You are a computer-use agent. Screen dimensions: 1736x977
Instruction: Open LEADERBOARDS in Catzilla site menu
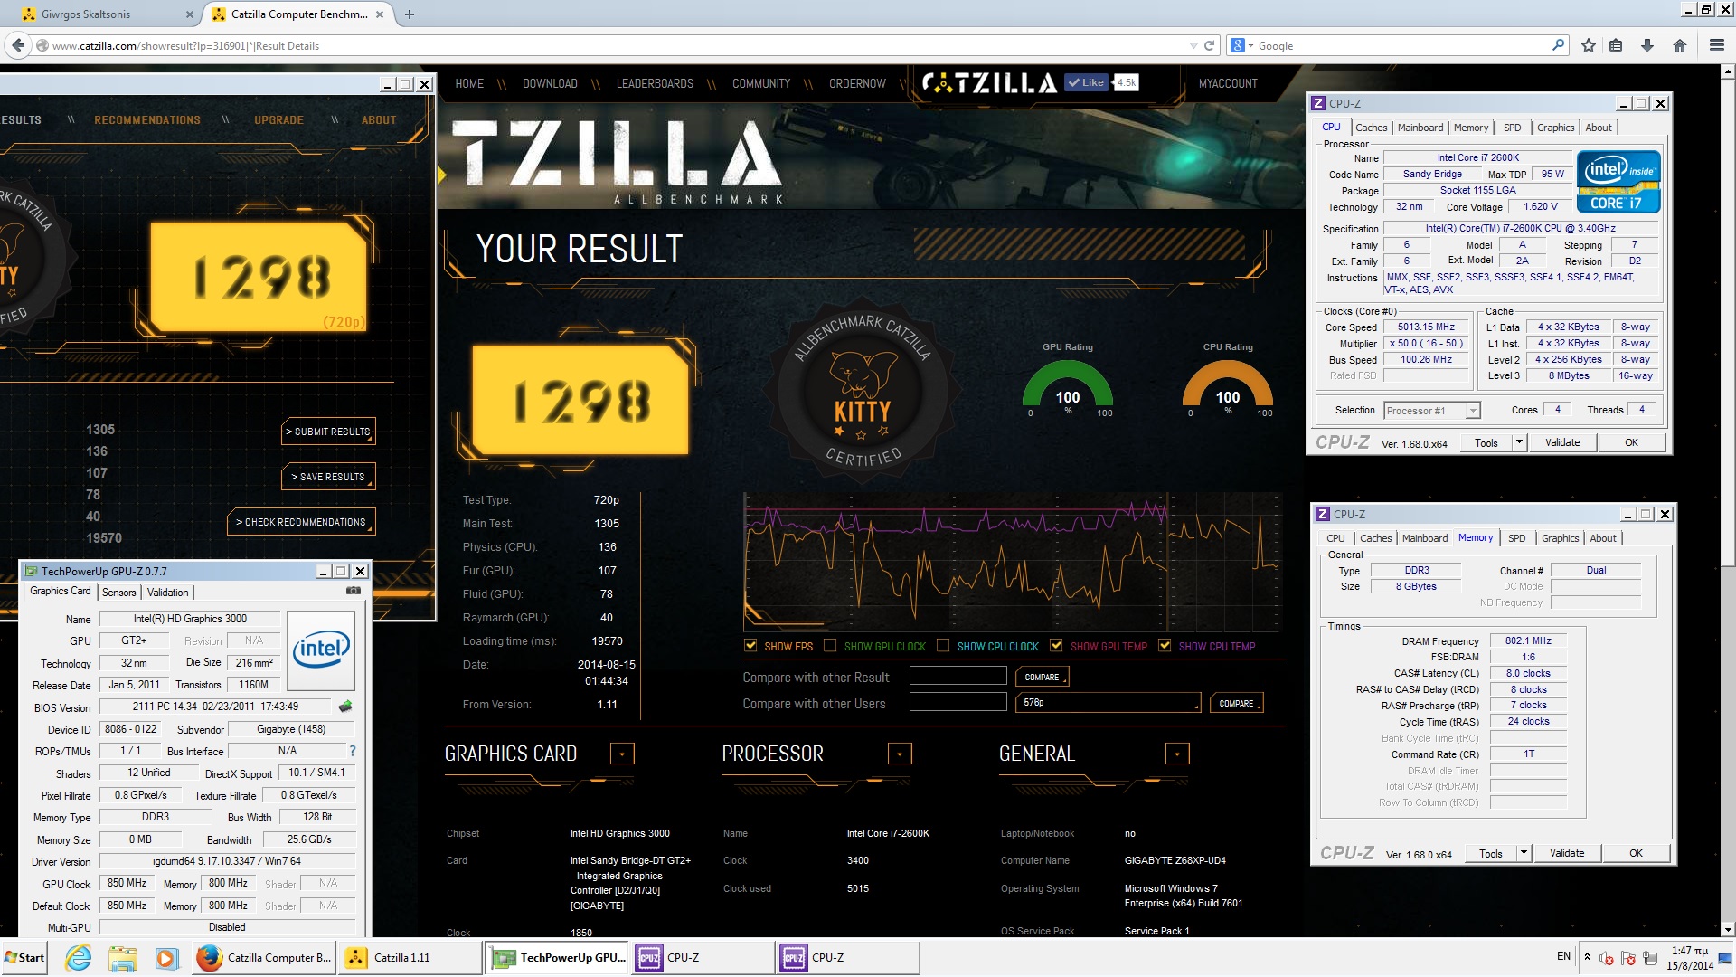coord(655,83)
